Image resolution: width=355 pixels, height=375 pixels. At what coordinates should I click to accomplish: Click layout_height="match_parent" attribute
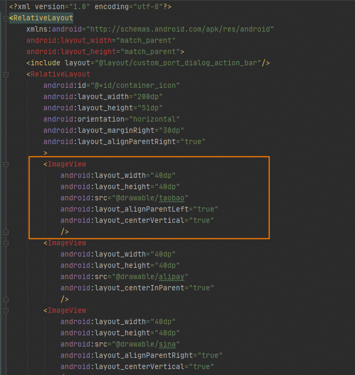pos(103,51)
